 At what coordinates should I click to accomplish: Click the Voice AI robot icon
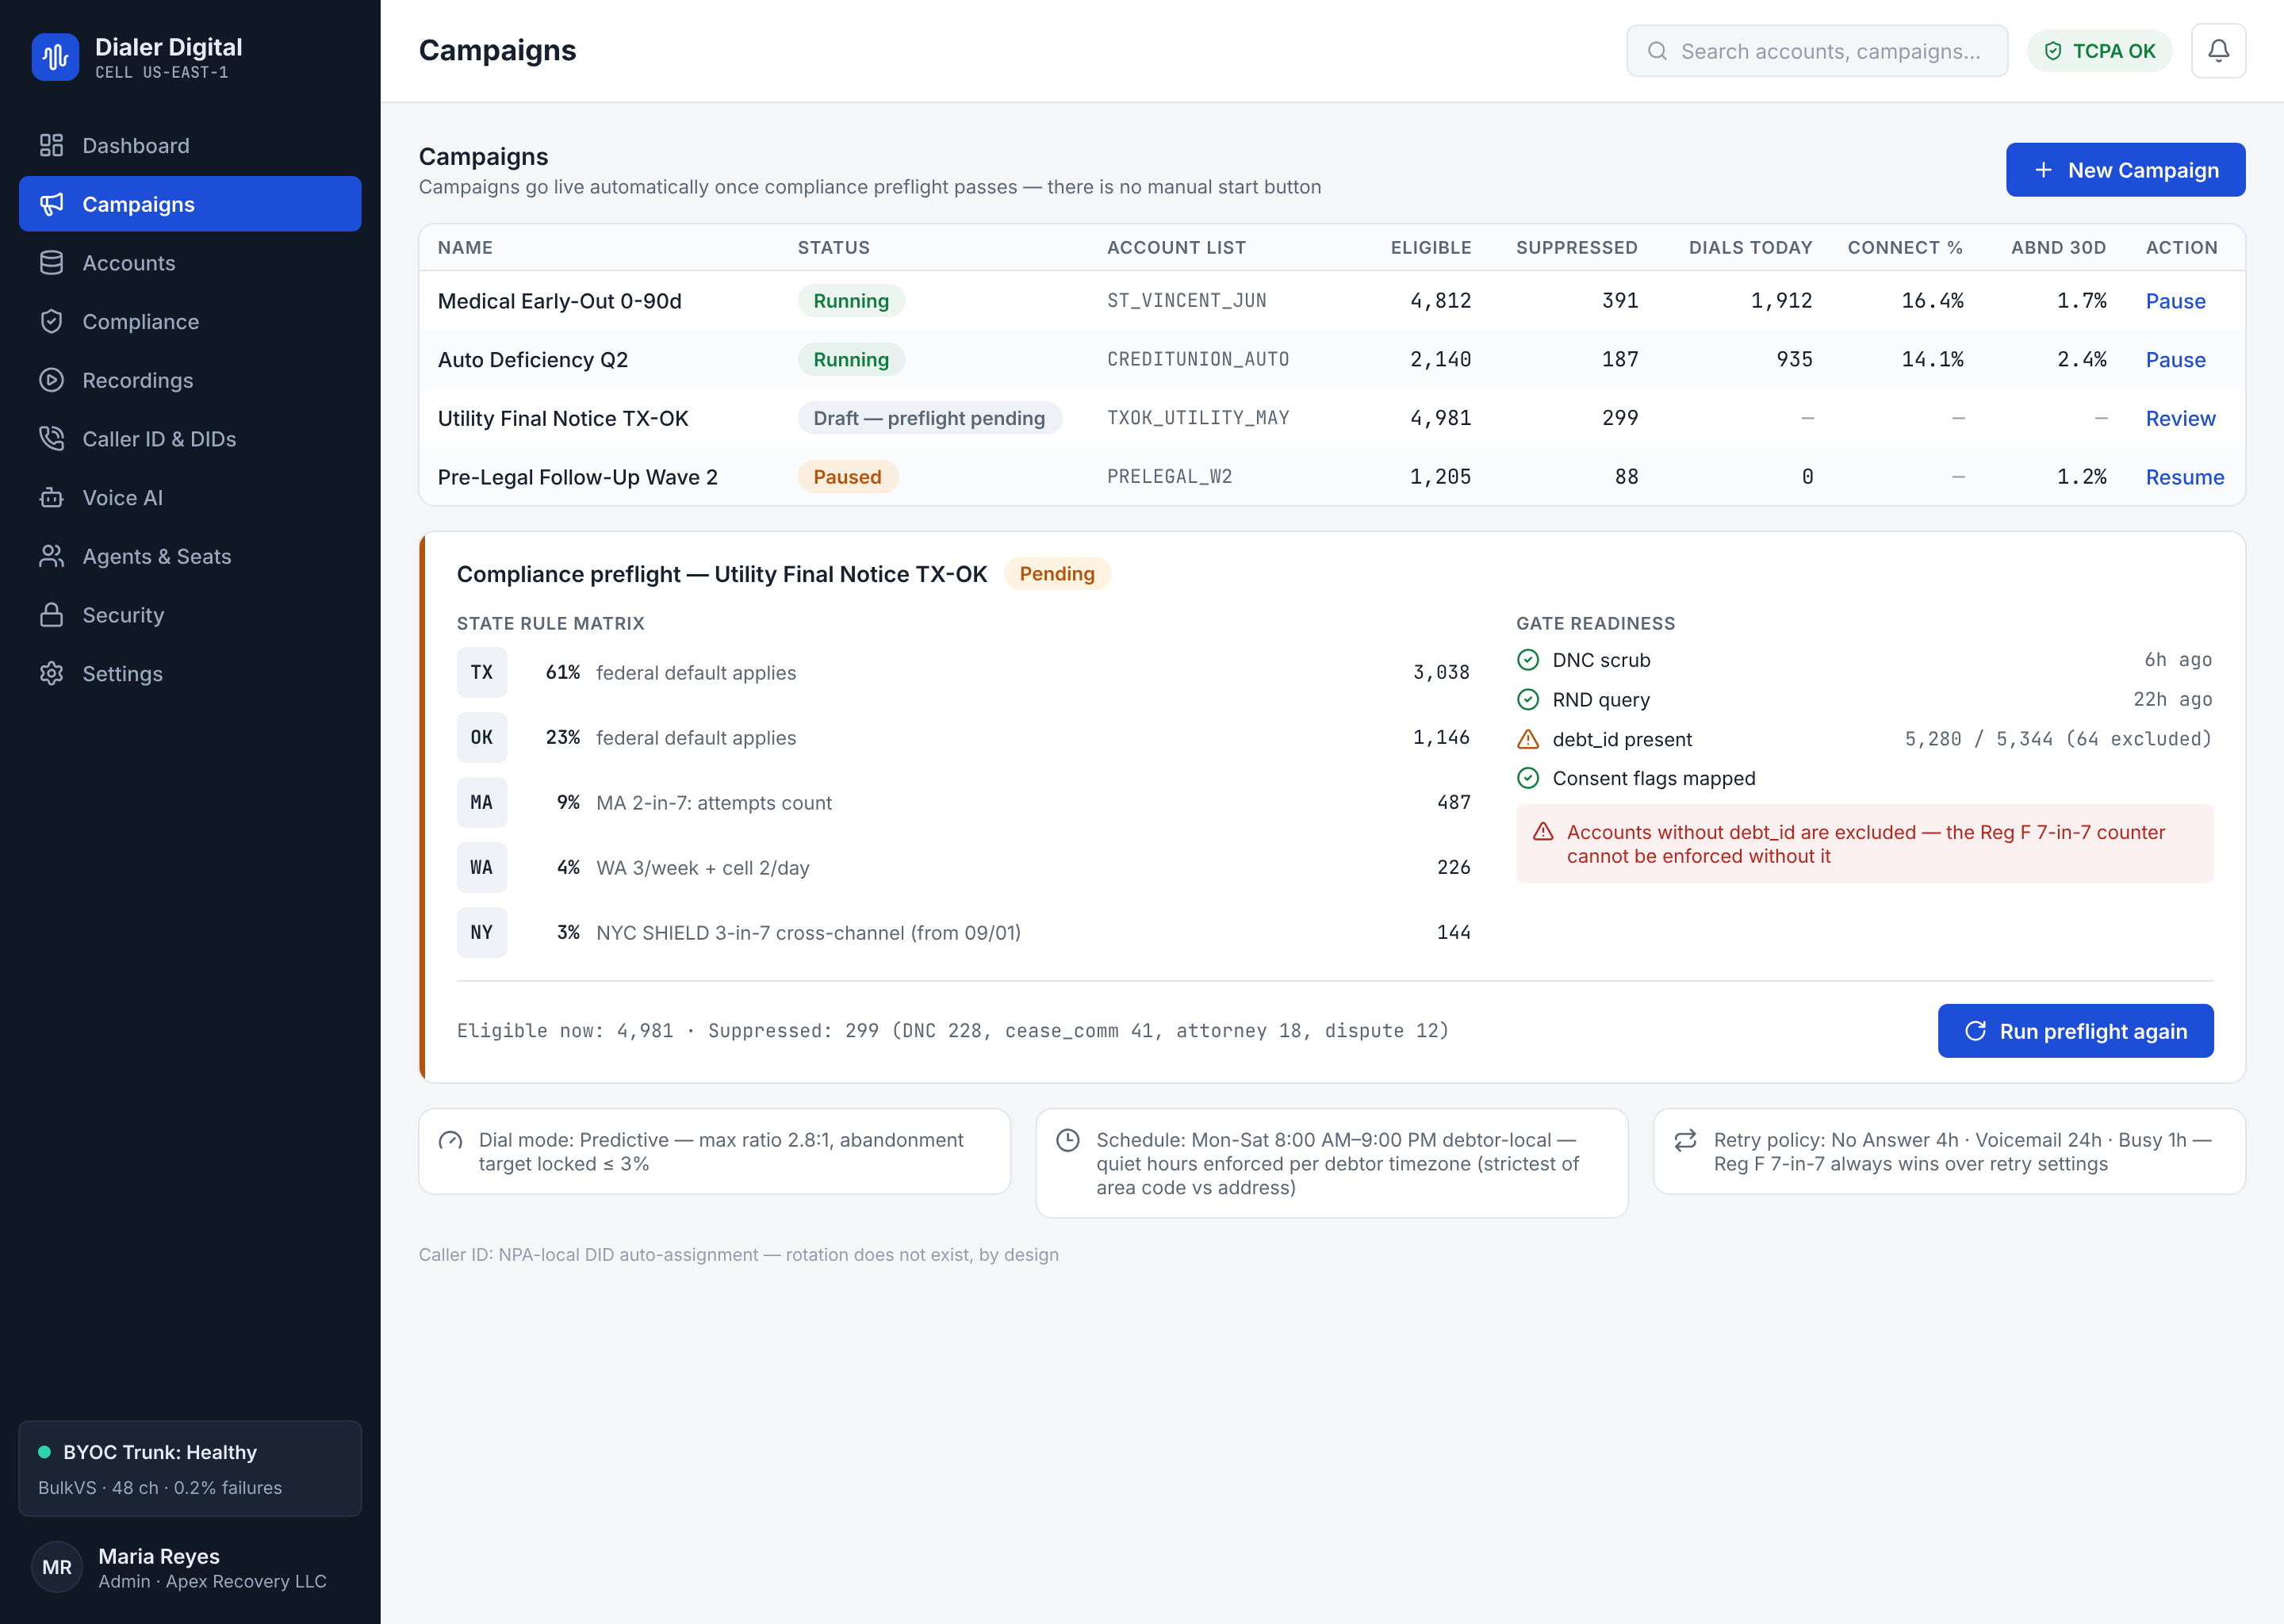[51, 498]
